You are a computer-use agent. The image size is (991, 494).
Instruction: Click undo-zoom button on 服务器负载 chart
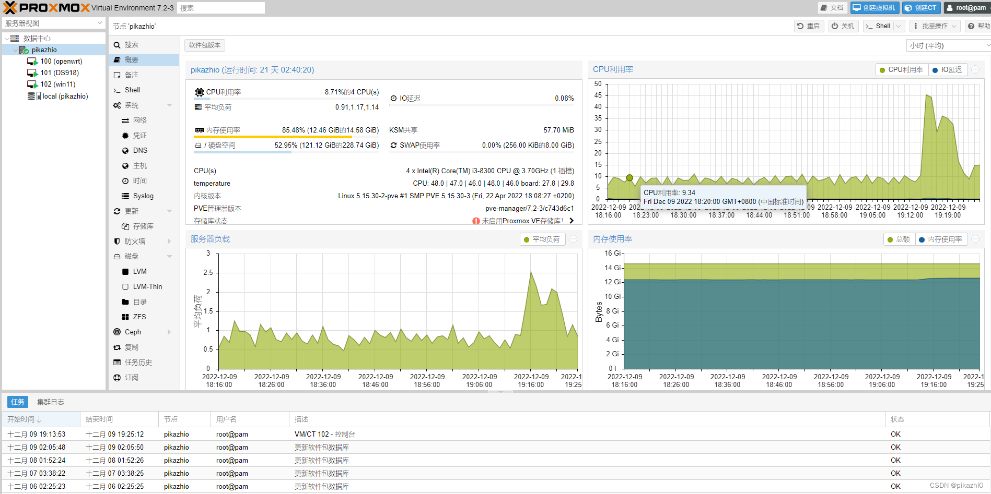(573, 239)
